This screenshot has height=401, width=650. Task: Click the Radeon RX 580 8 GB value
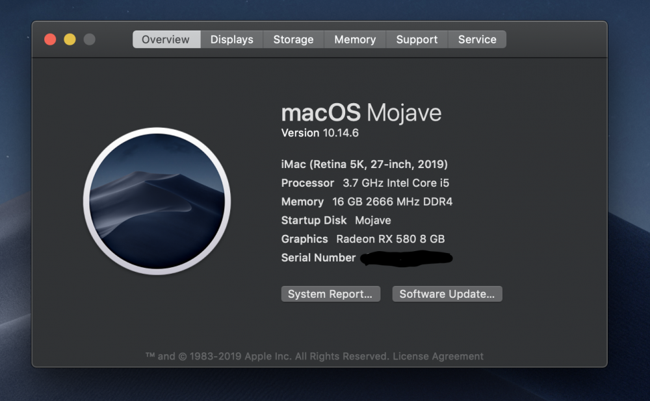coord(390,239)
